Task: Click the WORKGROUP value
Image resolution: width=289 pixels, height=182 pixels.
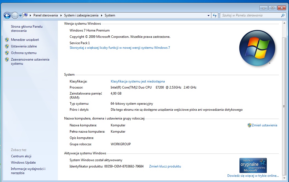Action: click(121, 144)
